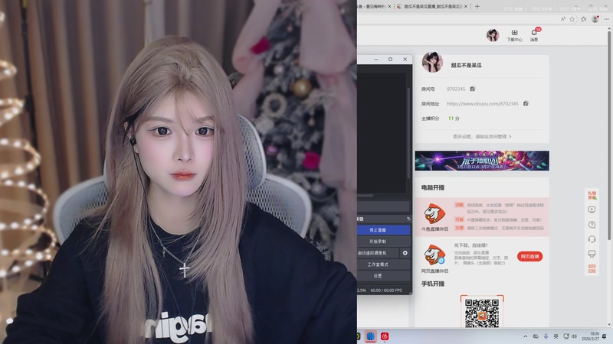Click the video tutorial icon in right sidebar

pos(592,209)
